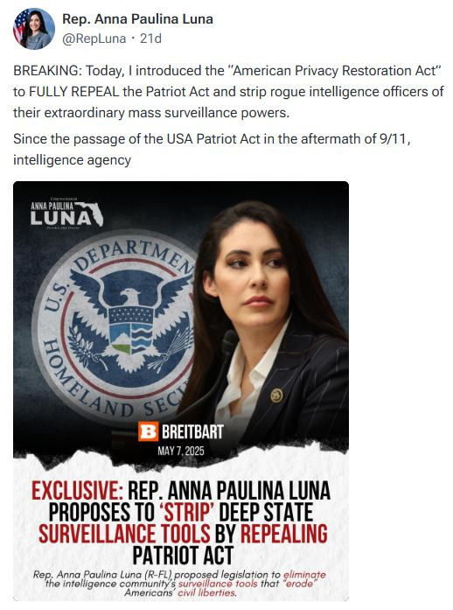Click the Breitbart orange B logo

(x=148, y=431)
